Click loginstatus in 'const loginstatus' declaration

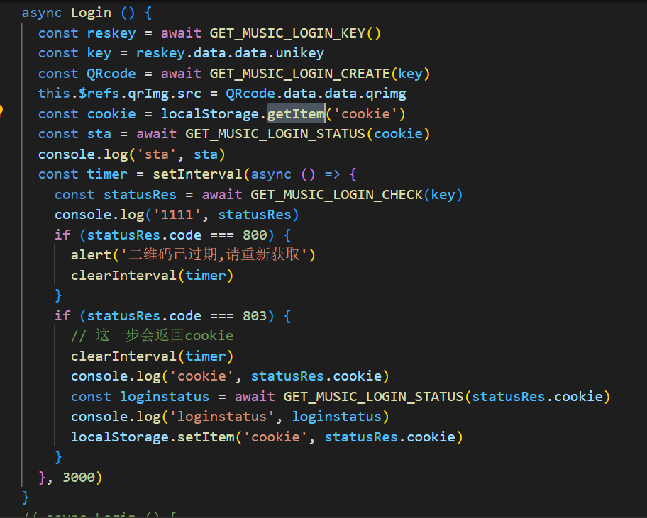point(165,396)
